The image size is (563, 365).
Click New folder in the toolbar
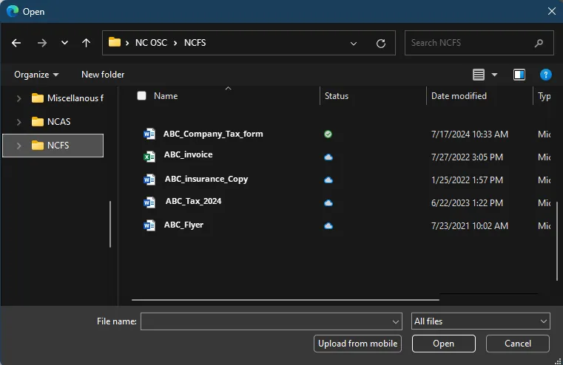pyautogui.click(x=103, y=75)
